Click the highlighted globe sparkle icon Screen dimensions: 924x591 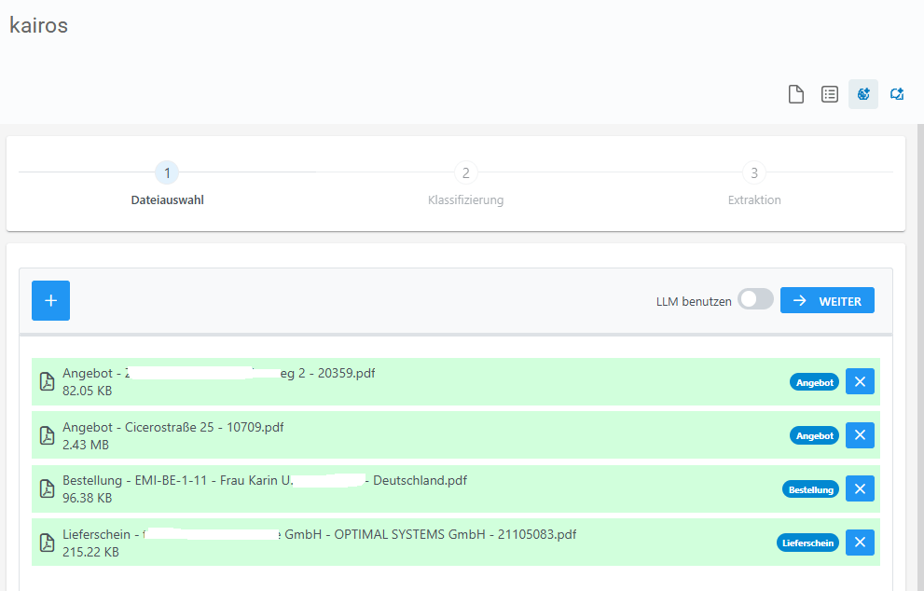[x=863, y=94]
